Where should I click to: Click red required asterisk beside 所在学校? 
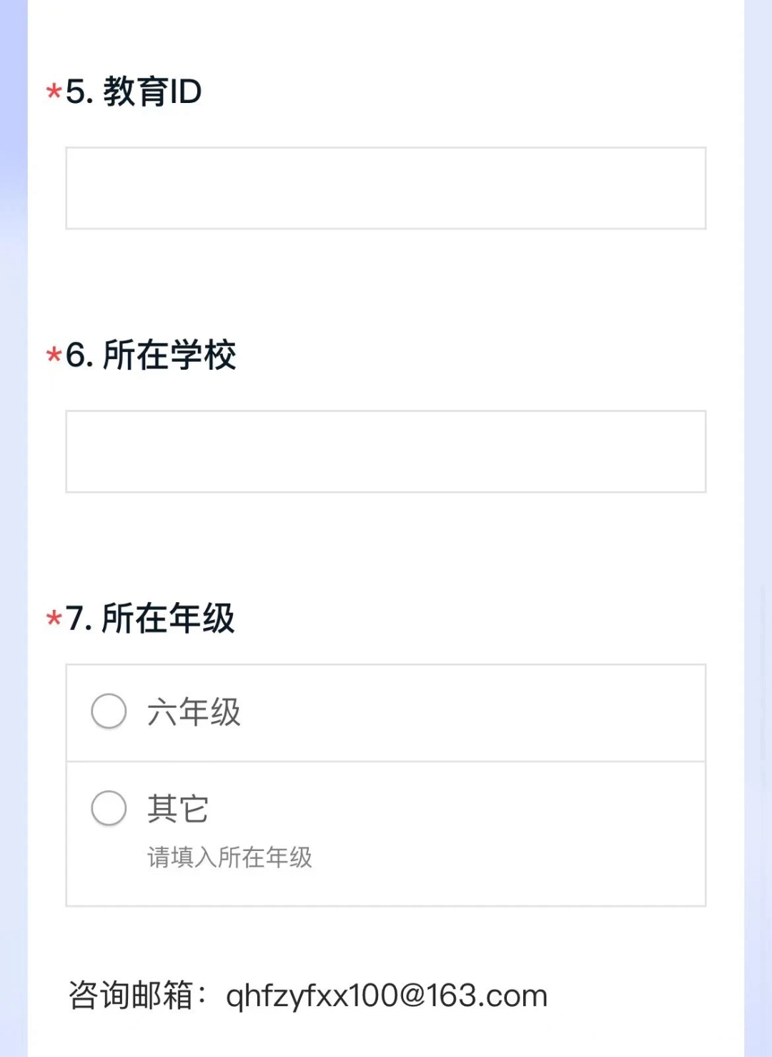click(54, 355)
